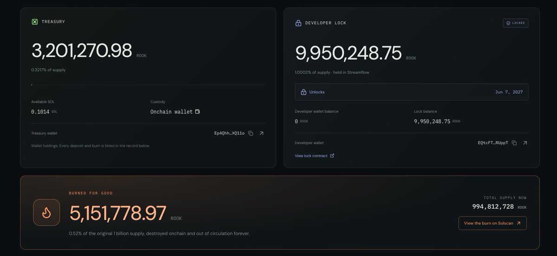This screenshot has width=557, height=256.
Task: Click the developer lock amount 9,950,248.75
Action: [349, 53]
